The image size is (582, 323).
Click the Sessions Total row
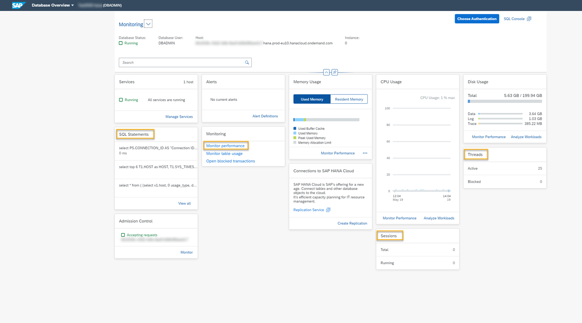click(x=418, y=250)
